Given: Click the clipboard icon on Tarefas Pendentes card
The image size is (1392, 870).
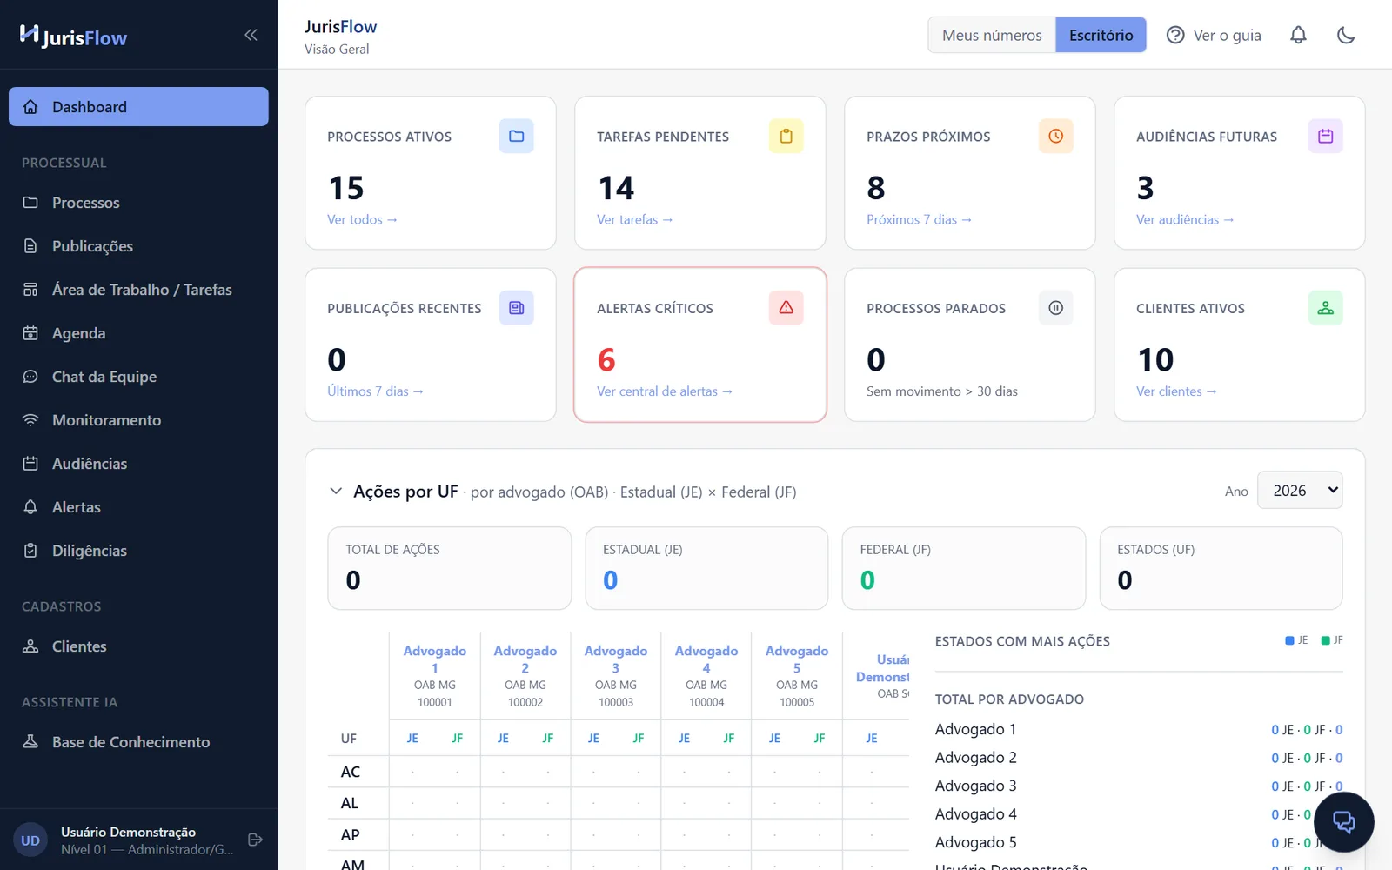Looking at the screenshot, I should tap(786, 136).
